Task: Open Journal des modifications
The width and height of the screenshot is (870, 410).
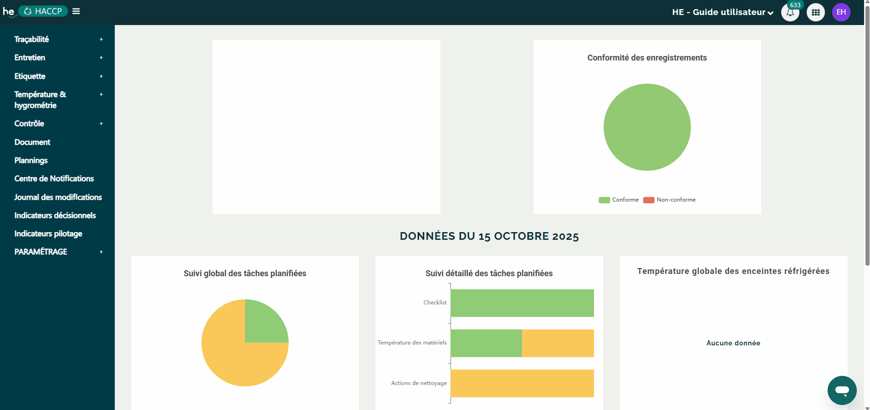Action: click(x=58, y=197)
